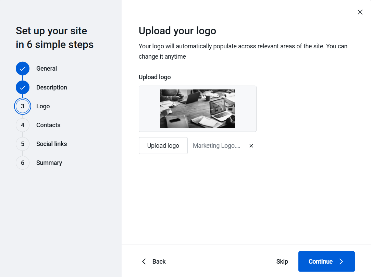Click the Marketing Logo file name

click(216, 146)
